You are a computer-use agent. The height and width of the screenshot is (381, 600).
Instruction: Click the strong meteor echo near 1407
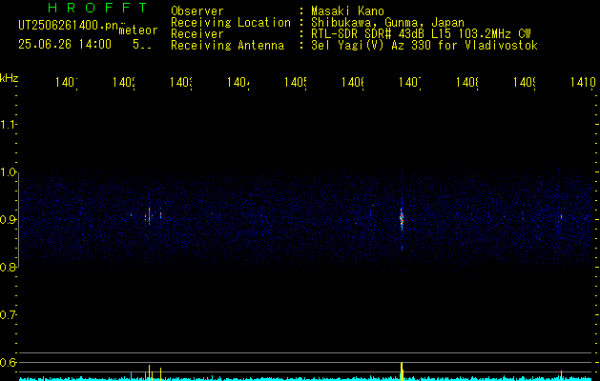402,220
